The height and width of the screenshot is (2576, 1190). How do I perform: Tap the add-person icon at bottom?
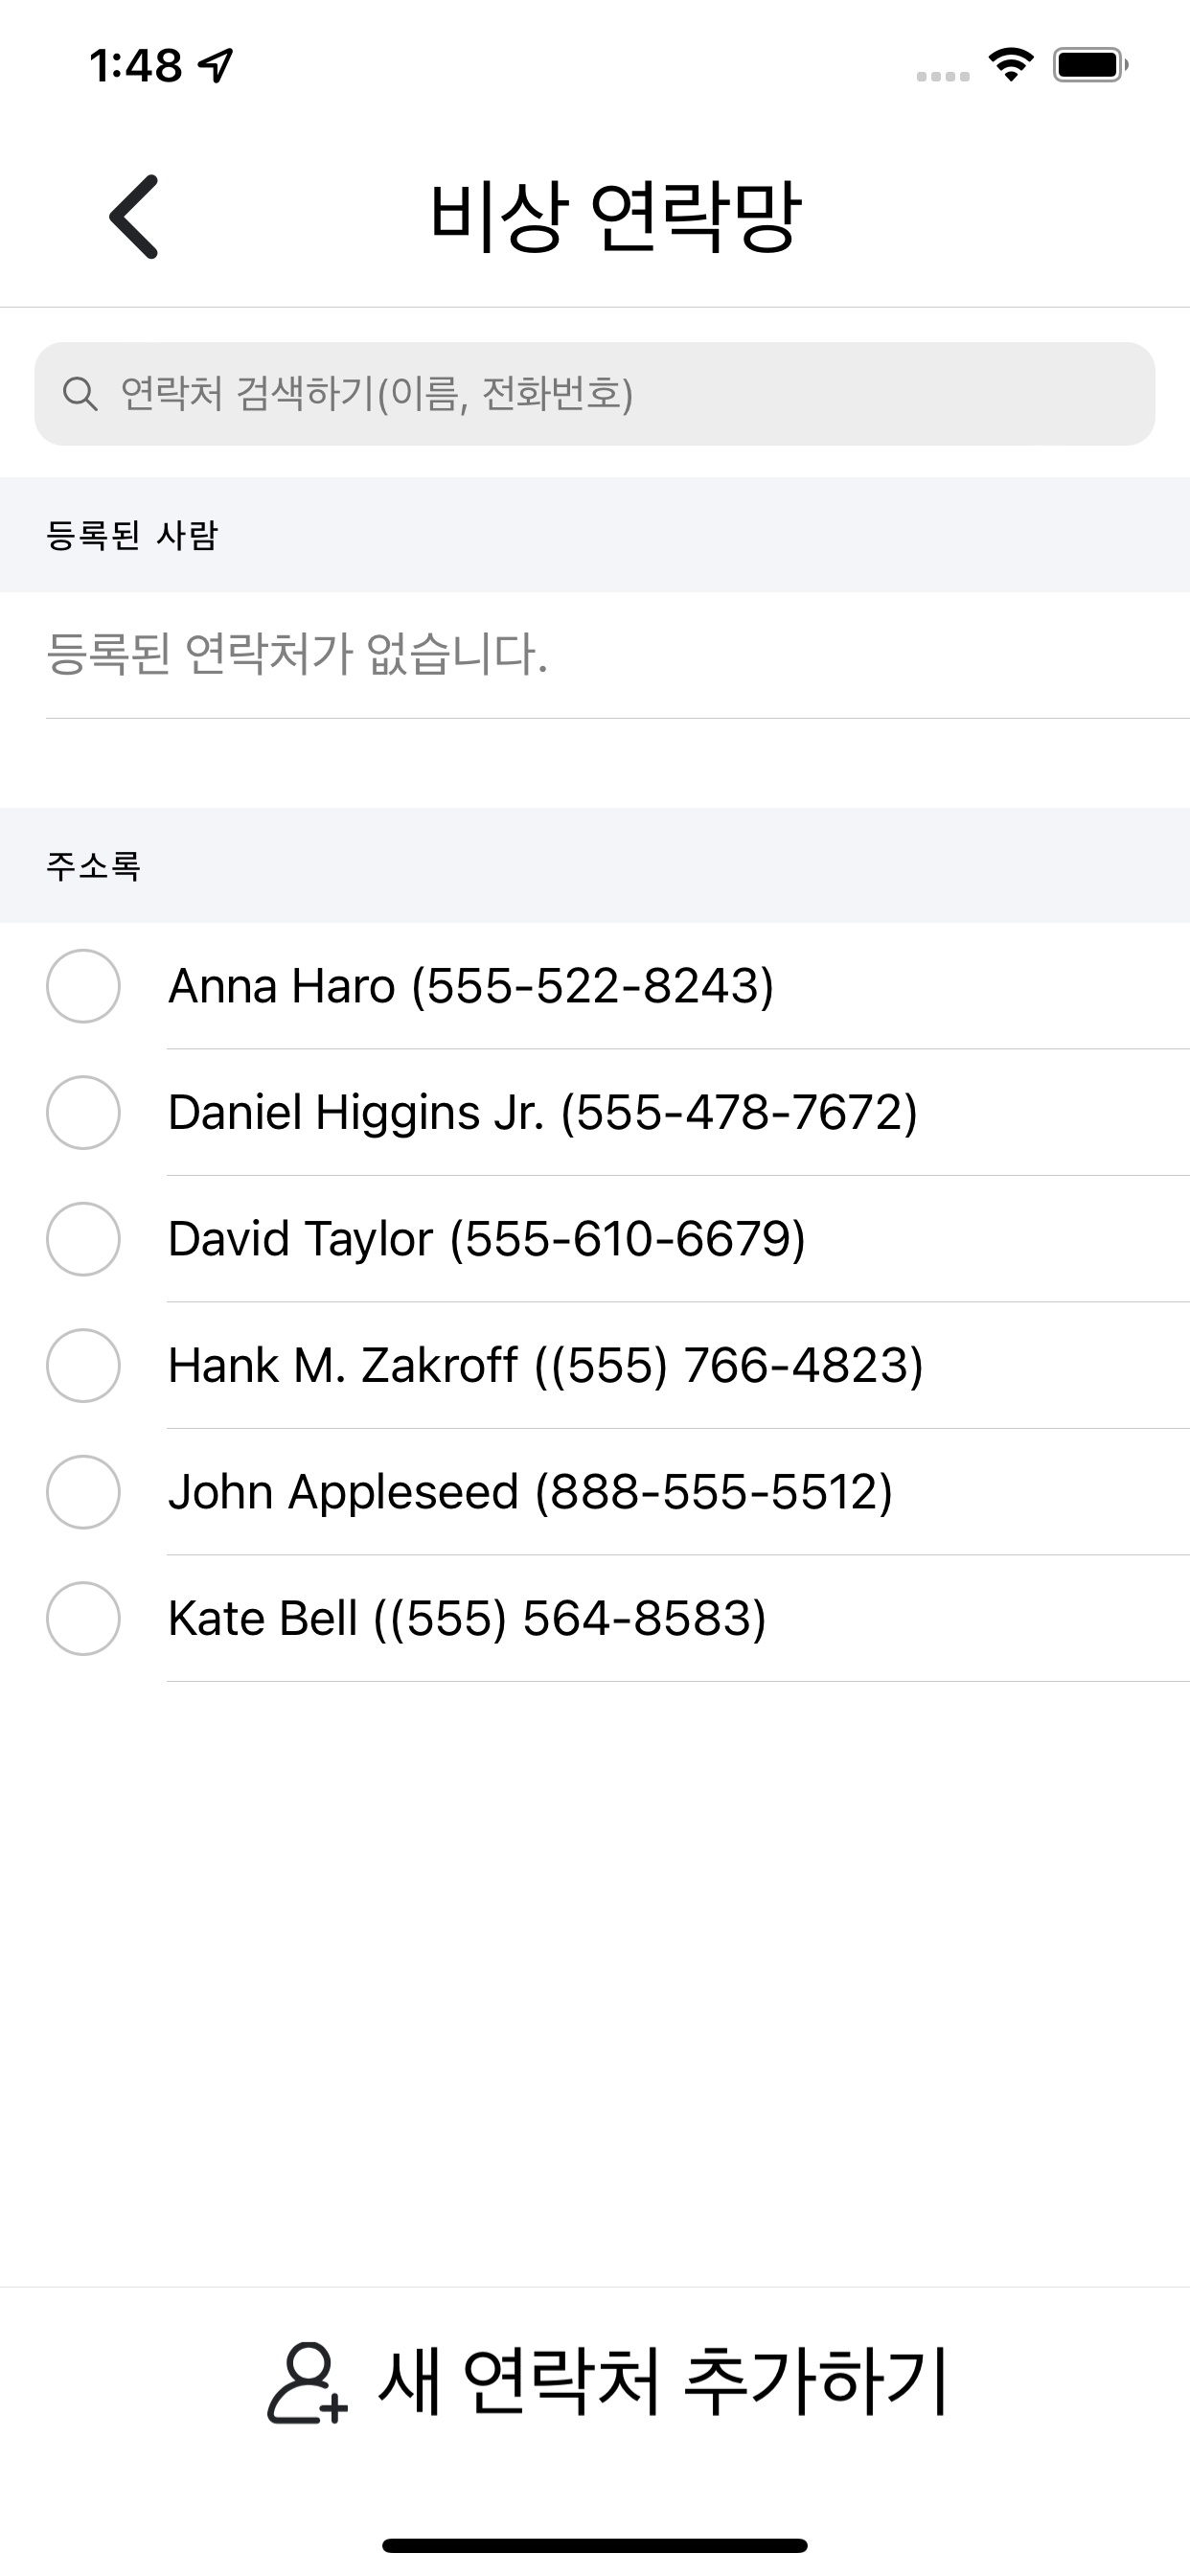click(307, 2384)
